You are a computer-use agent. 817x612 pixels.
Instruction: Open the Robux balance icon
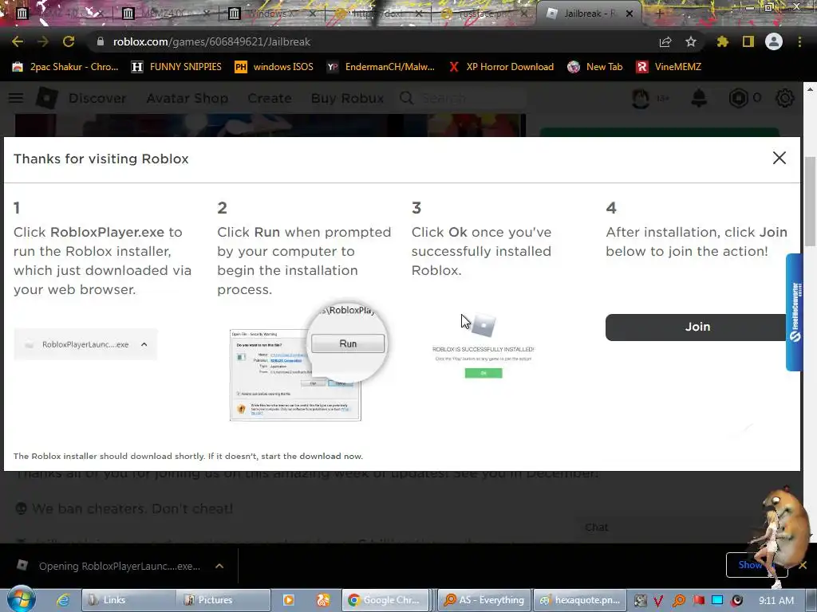coord(738,98)
